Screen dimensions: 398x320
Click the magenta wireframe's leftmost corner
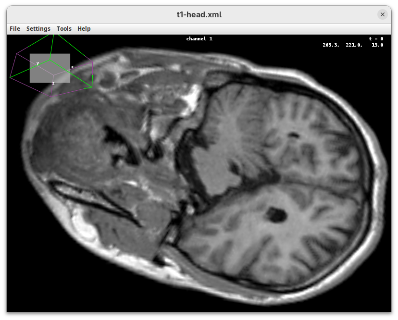[x=10, y=77]
